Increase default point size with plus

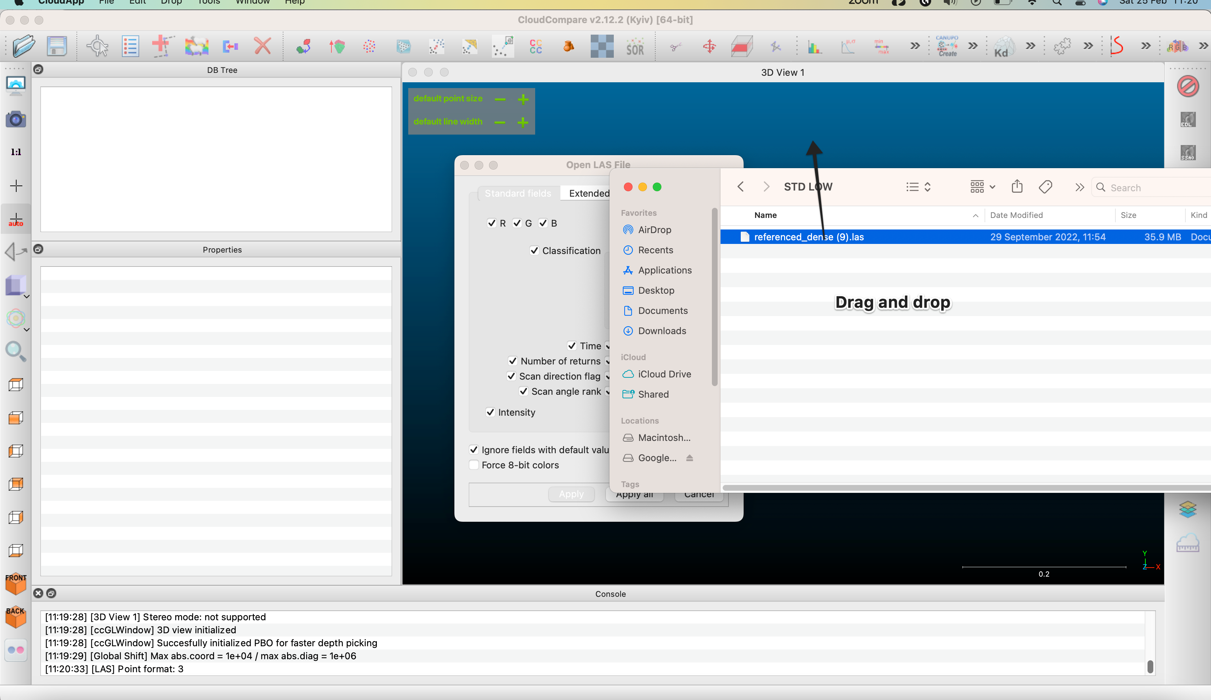(523, 100)
